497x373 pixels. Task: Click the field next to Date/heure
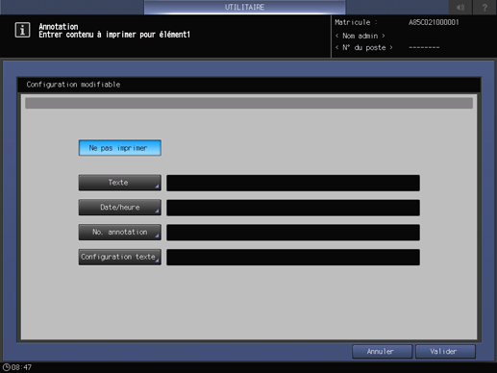pyautogui.click(x=293, y=208)
